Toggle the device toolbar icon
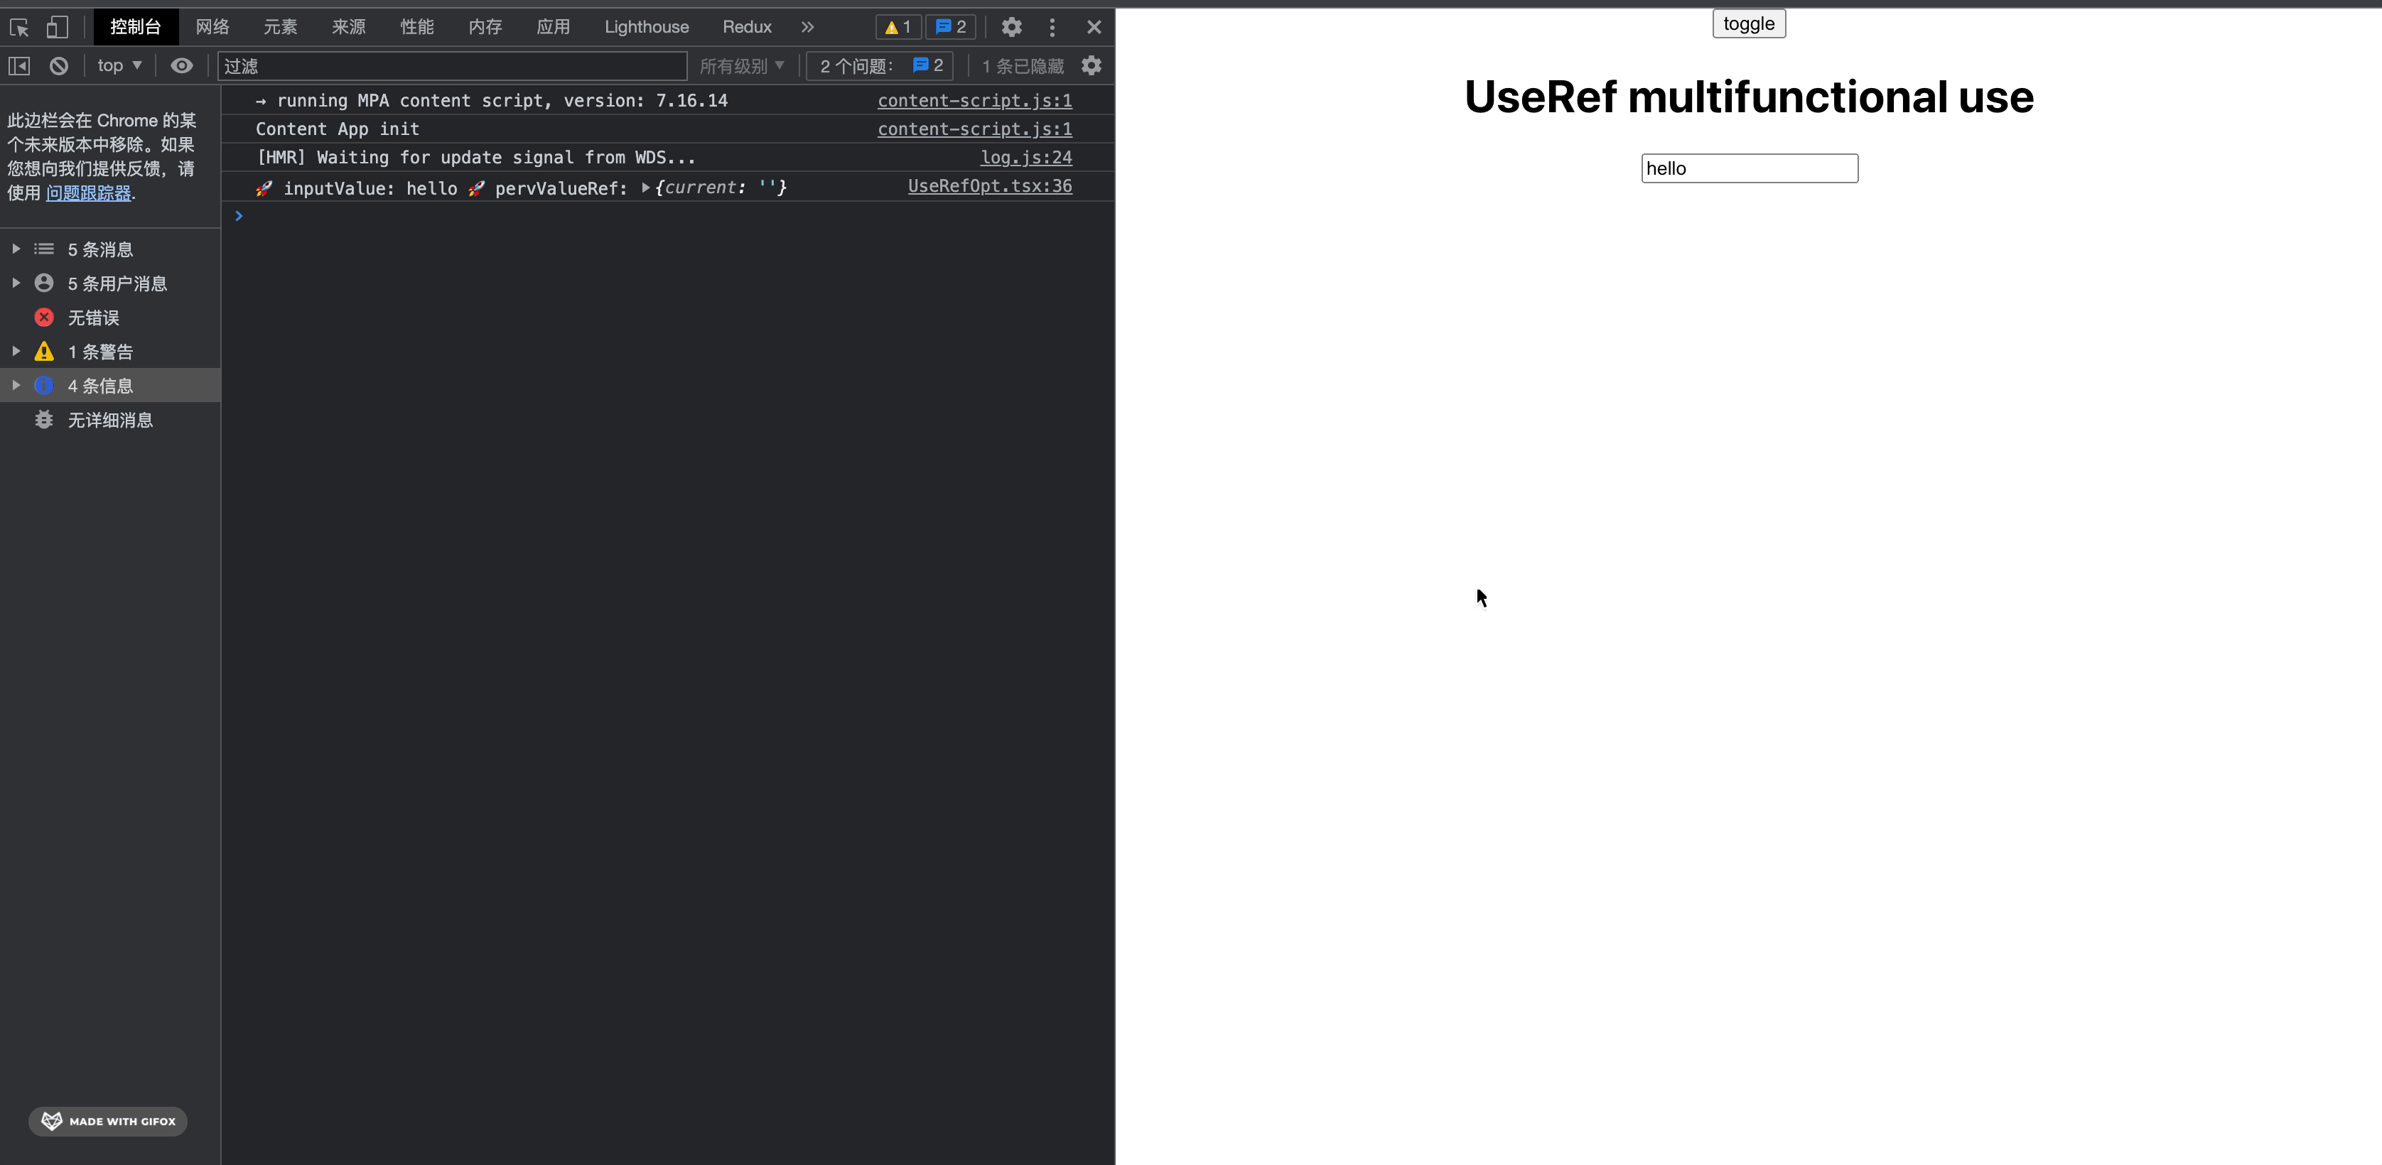This screenshot has height=1165, width=2382. [x=58, y=27]
